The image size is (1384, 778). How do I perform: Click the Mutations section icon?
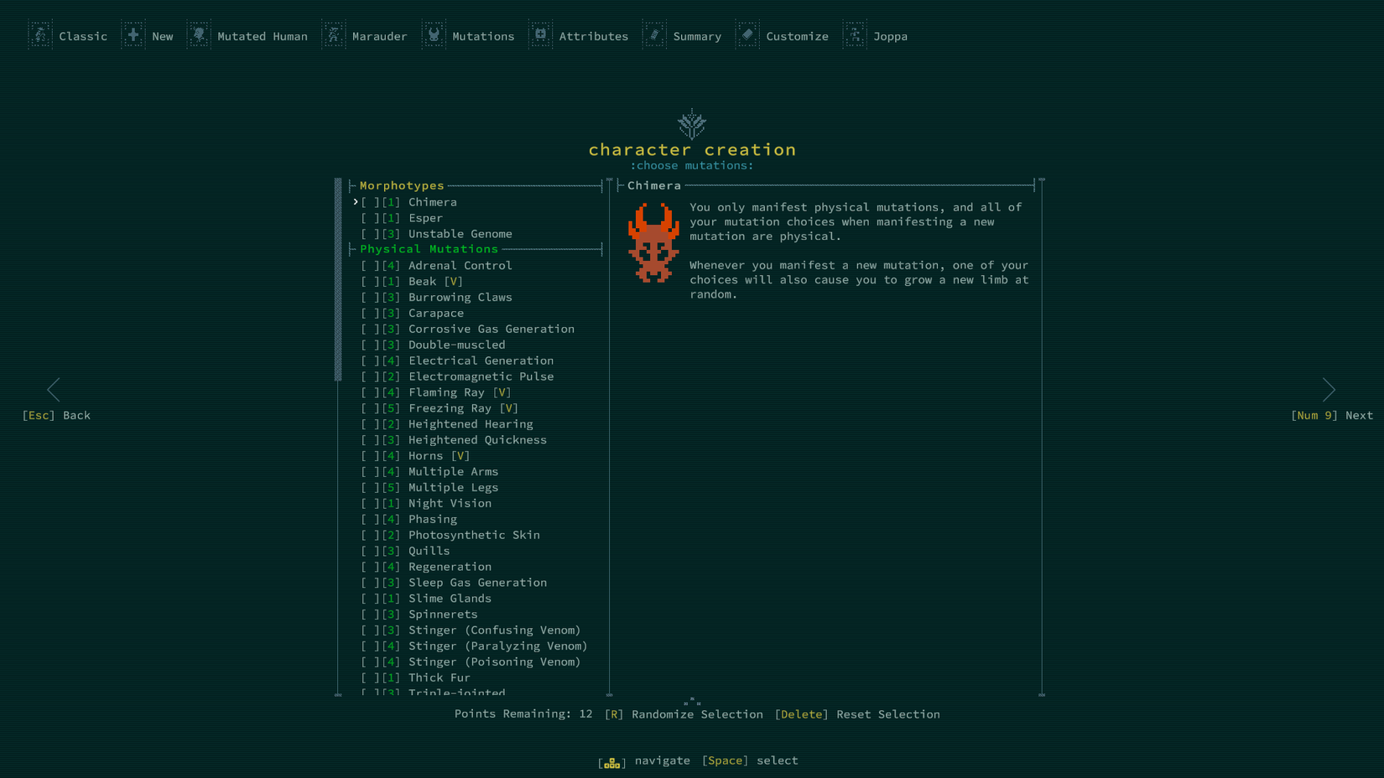click(434, 34)
